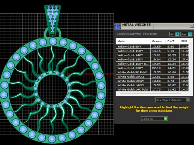Screen dimensions: 194x145
Task: Click the Library: Cutout White label
Action: click(137, 34)
